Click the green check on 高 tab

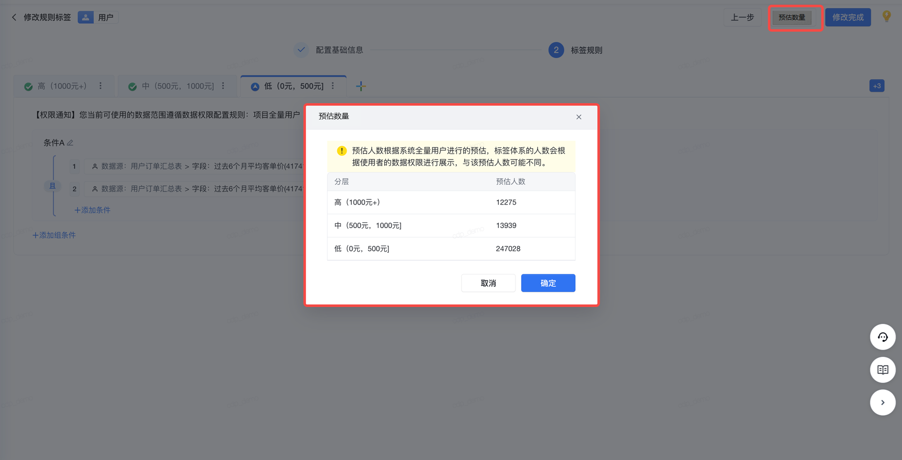pos(29,87)
